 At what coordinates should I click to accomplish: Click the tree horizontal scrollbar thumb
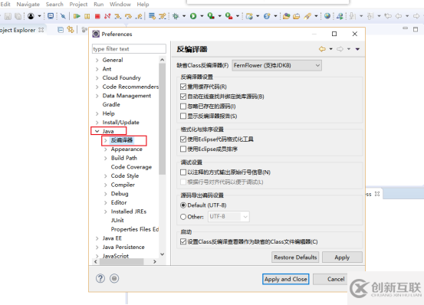[122, 261]
